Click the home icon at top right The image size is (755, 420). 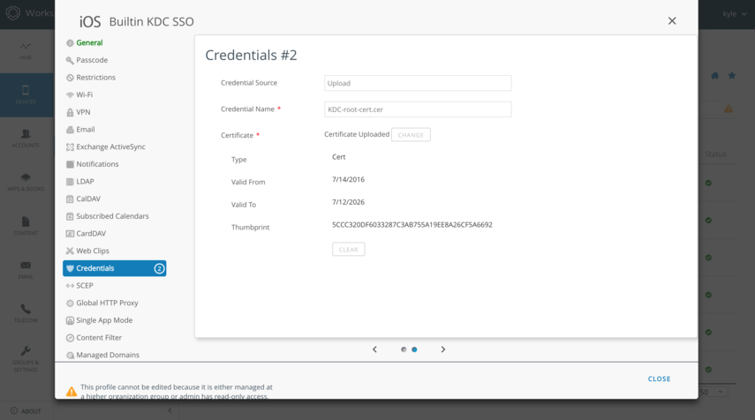(x=715, y=76)
